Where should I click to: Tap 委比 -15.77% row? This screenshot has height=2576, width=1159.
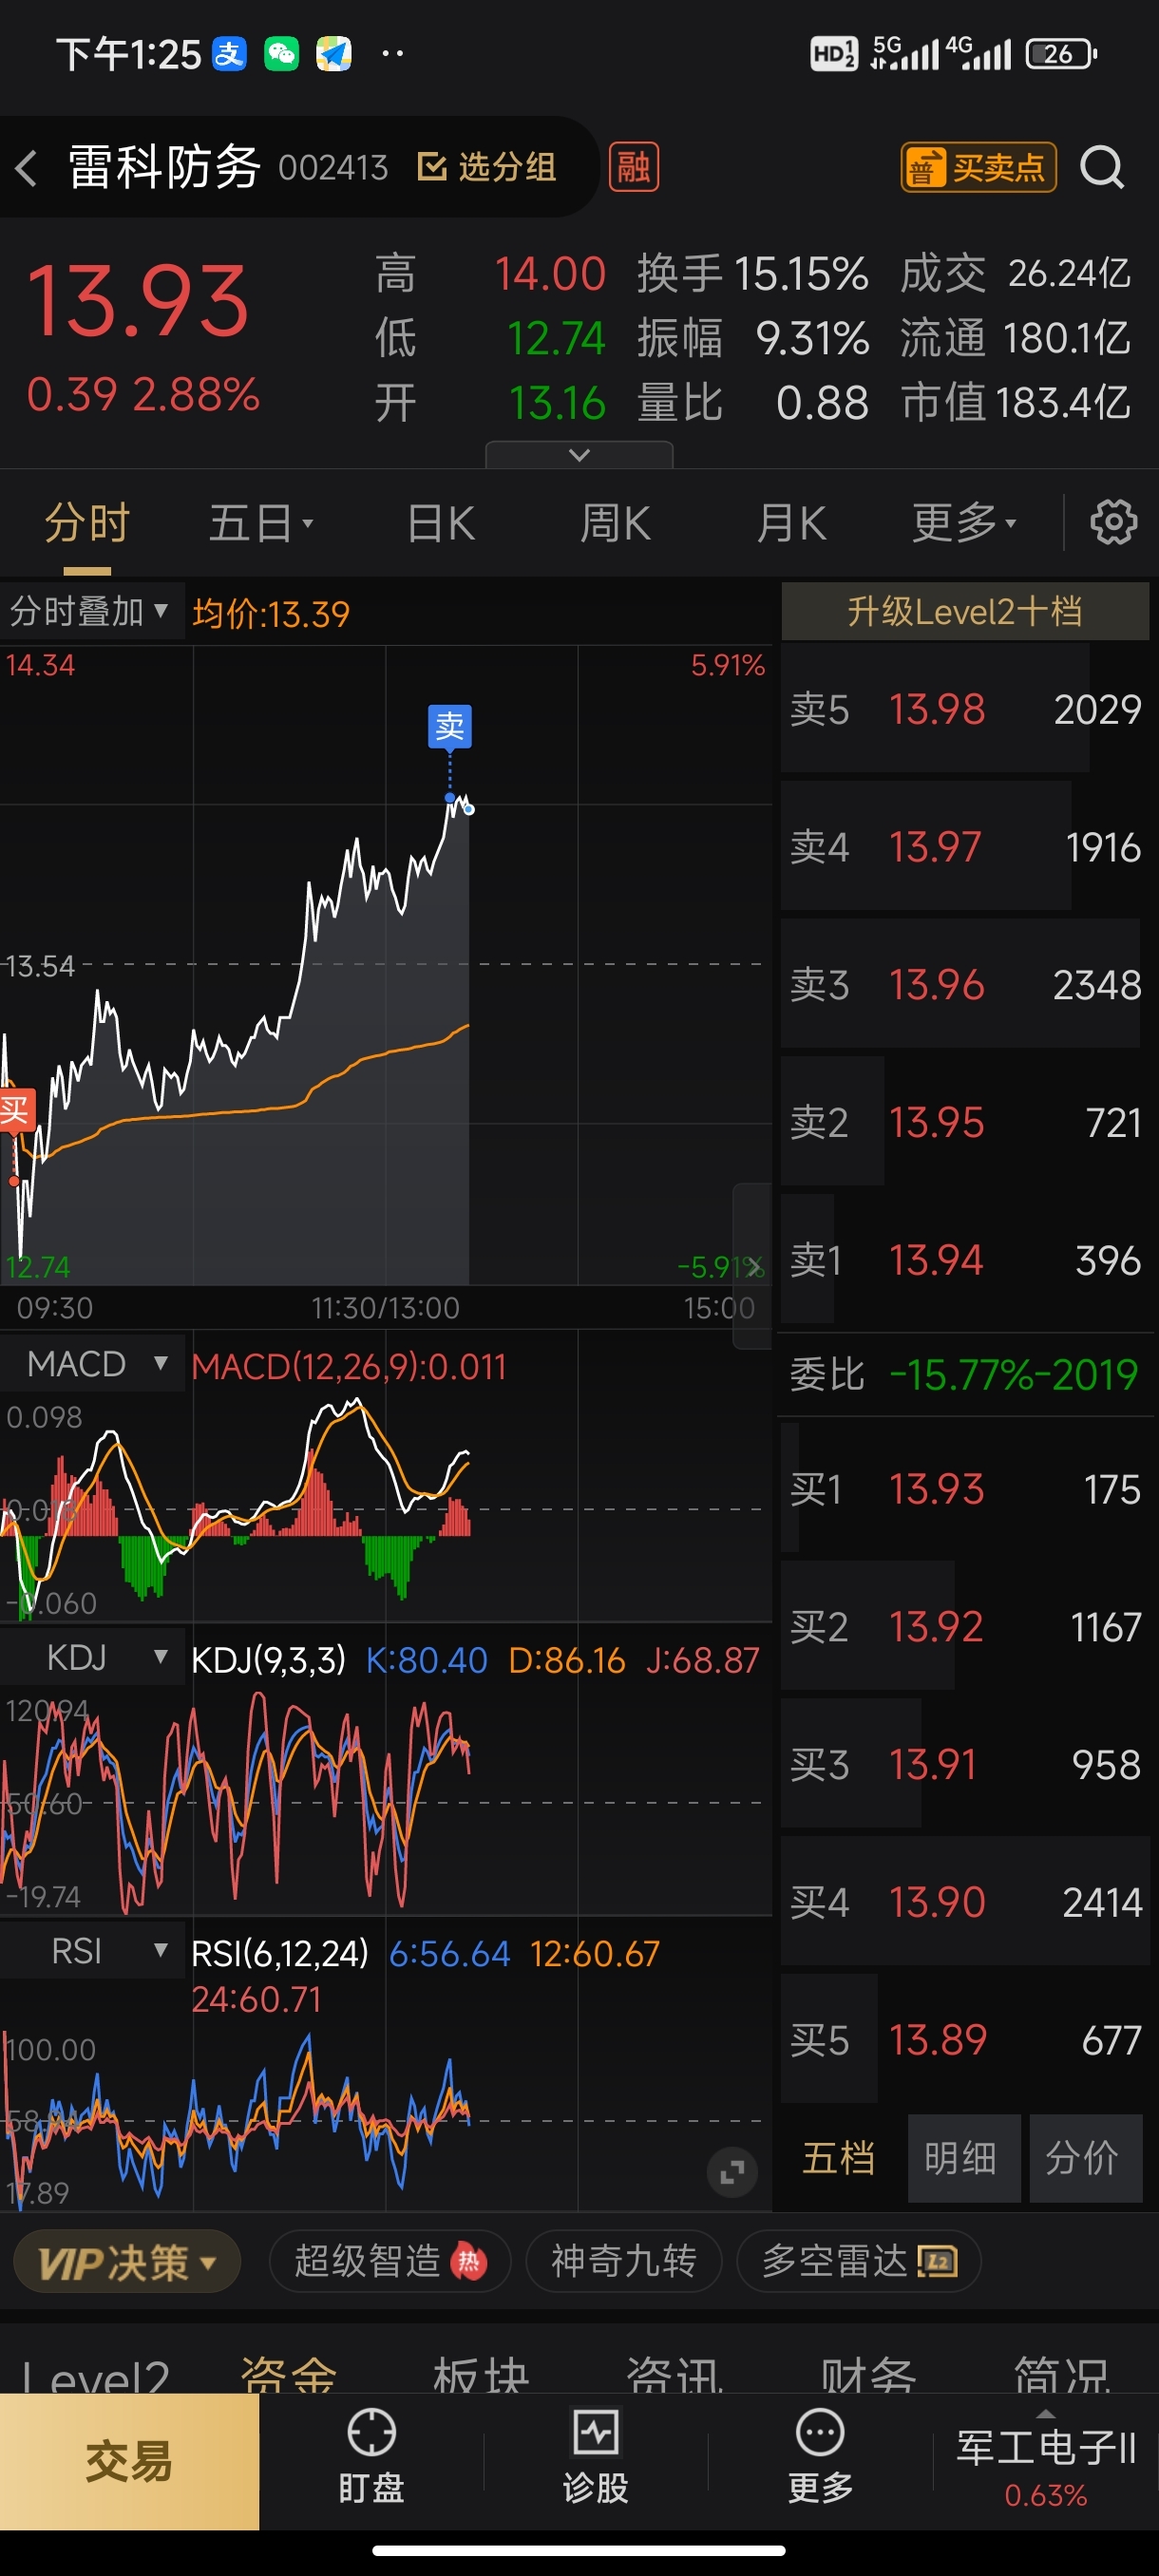tap(965, 1375)
